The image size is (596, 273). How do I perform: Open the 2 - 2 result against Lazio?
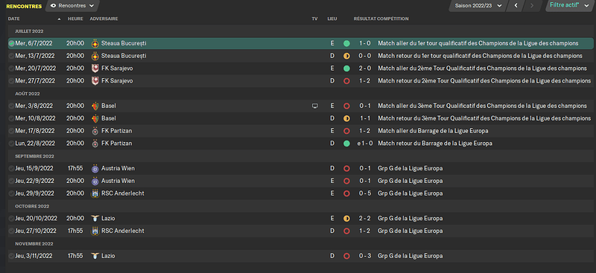(x=365, y=219)
